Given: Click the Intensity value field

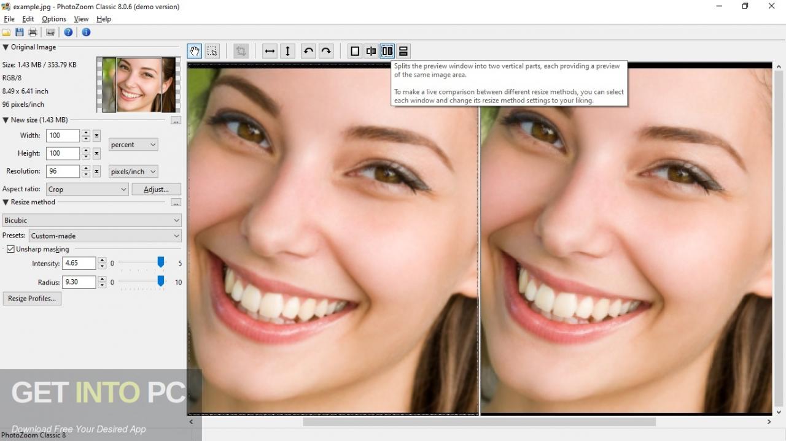Looking at the screenshot, I should pyautogui.click(x=79, y=264).
